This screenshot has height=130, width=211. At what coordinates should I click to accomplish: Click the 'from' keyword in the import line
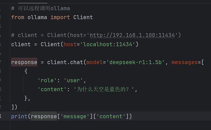[x=18, y=17]
